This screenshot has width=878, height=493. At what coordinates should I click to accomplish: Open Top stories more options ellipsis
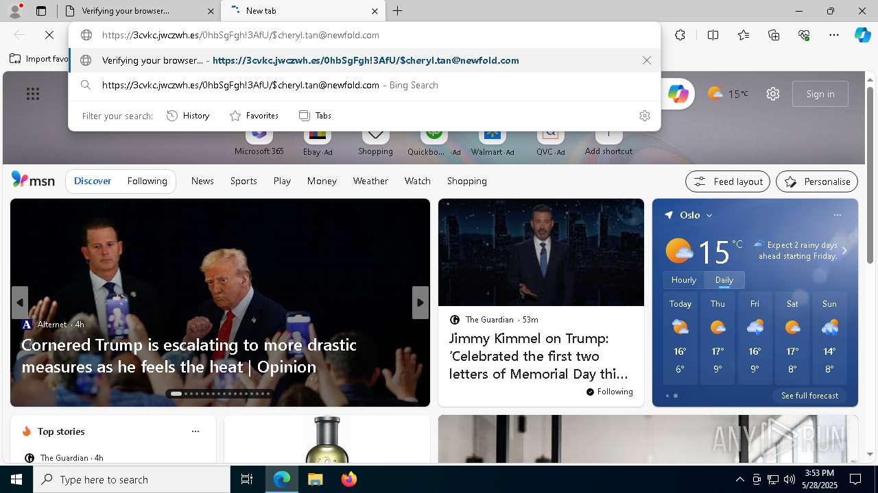[x=195, y=431]
